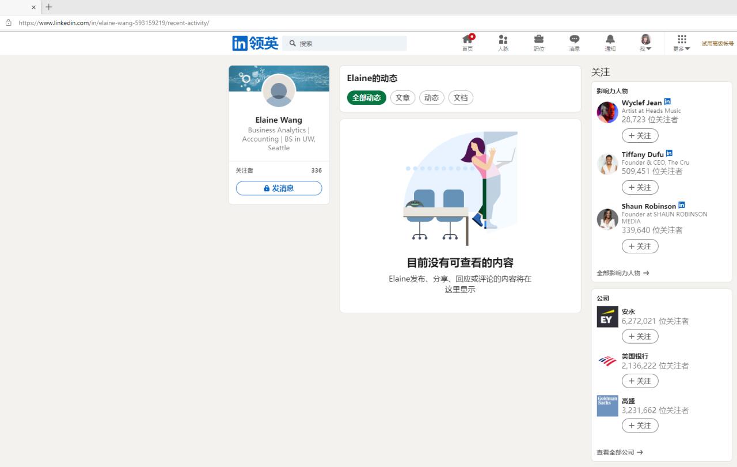Screen dimensions: 737x467
Task: Follow Wyclef Jean with 关注 button
Action: point(640,136)
